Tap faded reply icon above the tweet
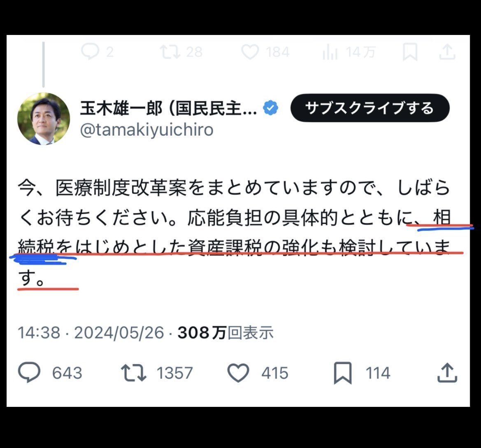The image size is (481, 448). [x=90, y=51]
